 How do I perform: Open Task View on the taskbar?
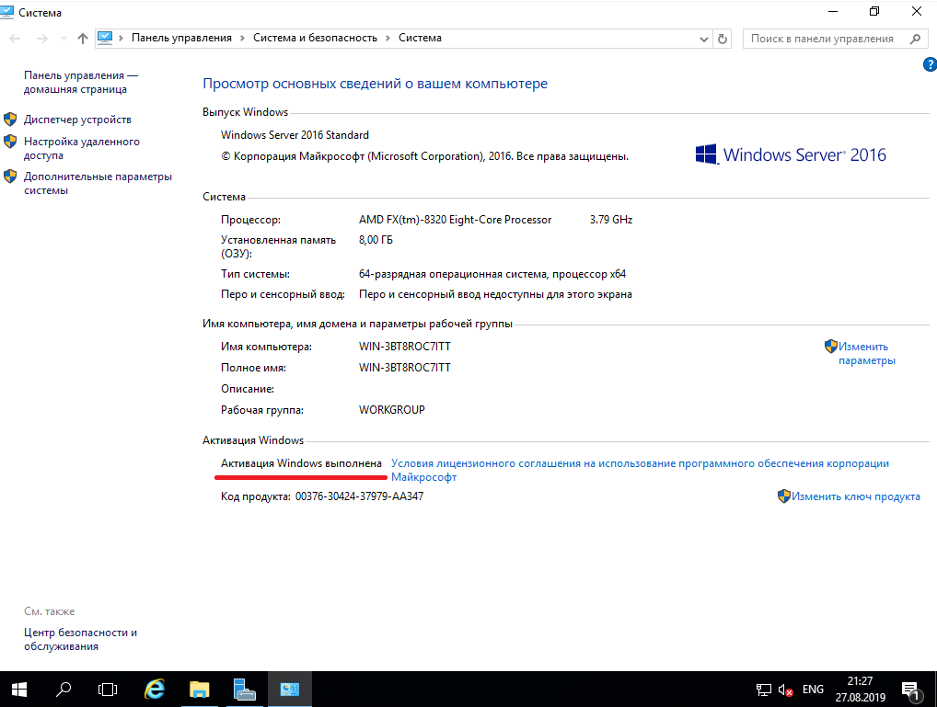(x=109, y=689)
